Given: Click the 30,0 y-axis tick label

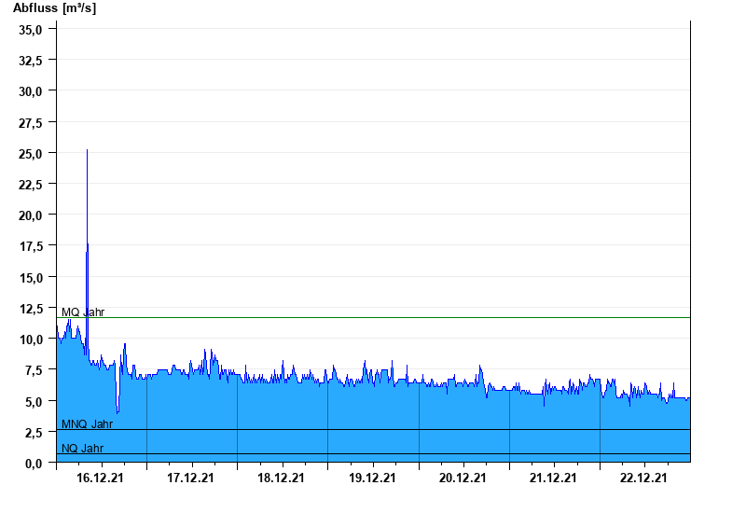Looking at the screenshot, I should coord(32,90).
